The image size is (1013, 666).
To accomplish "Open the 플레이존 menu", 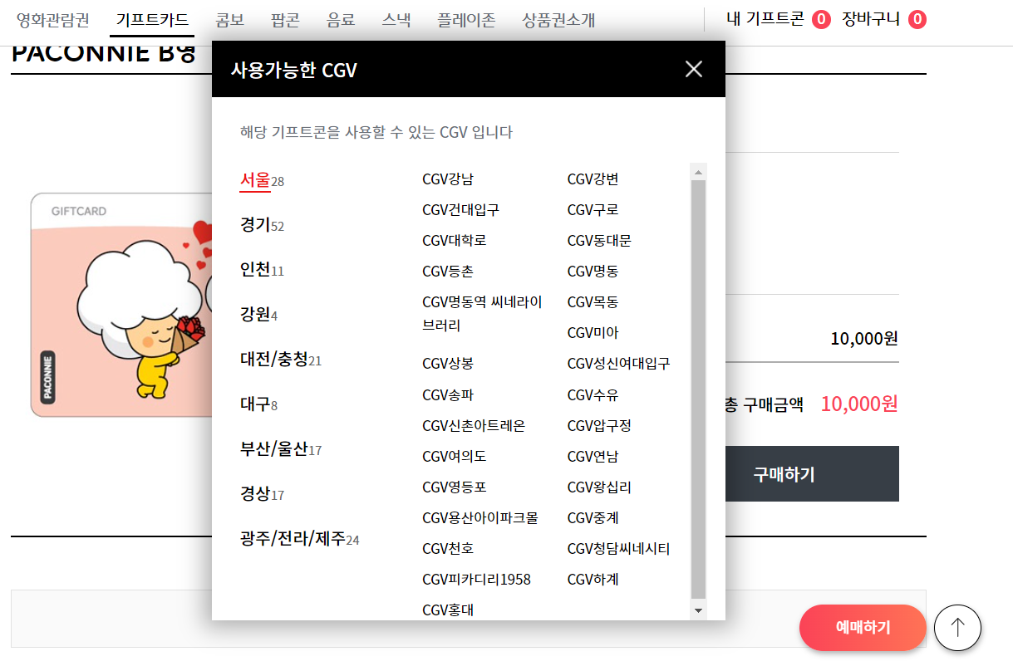I will (466, 20).
